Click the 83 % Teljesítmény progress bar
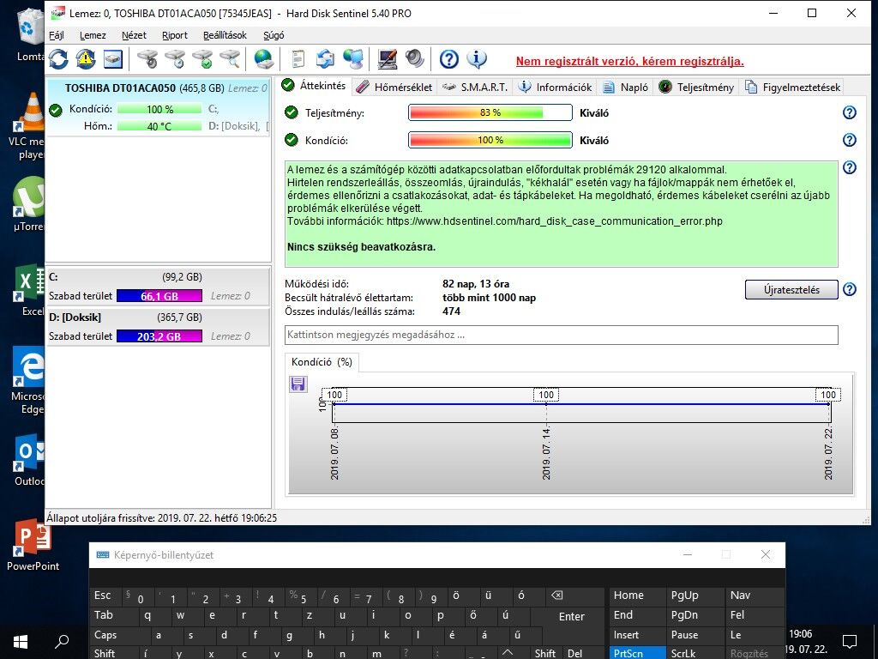Image resolution: width=878 pixels, height=659 pixels. [x=490, y=112]
